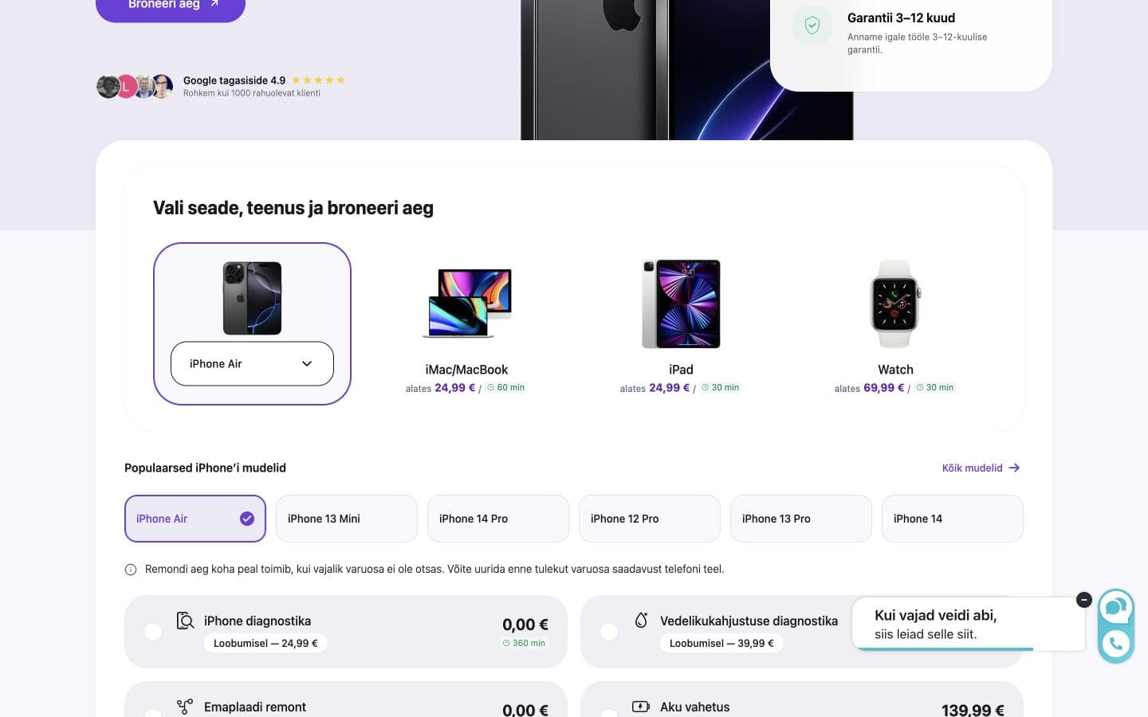Click the Aku vahetus battery icon

coord(641,707)
